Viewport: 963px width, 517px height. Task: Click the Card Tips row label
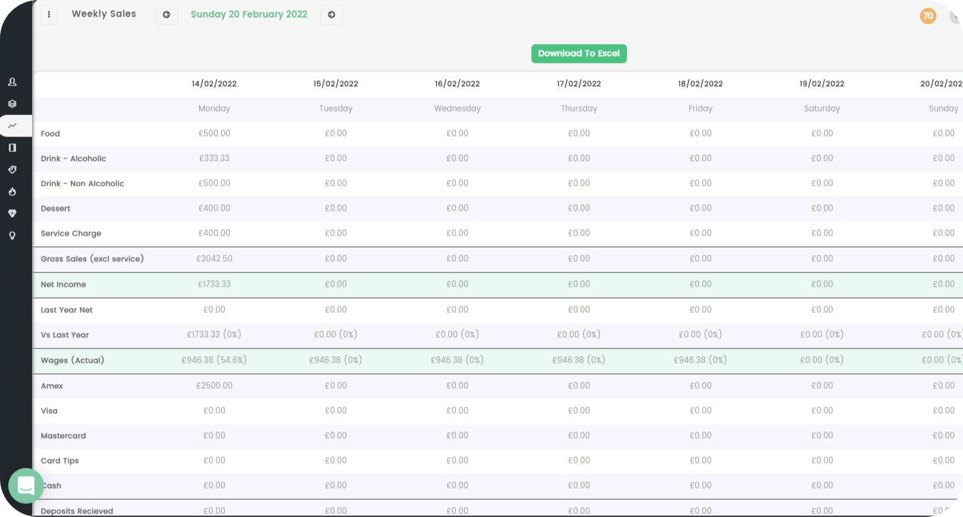[60, 461]
